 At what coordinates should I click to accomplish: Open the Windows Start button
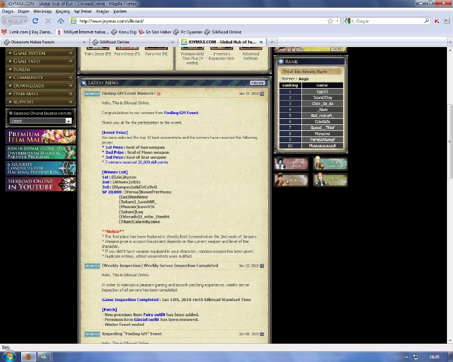(8, 356)
